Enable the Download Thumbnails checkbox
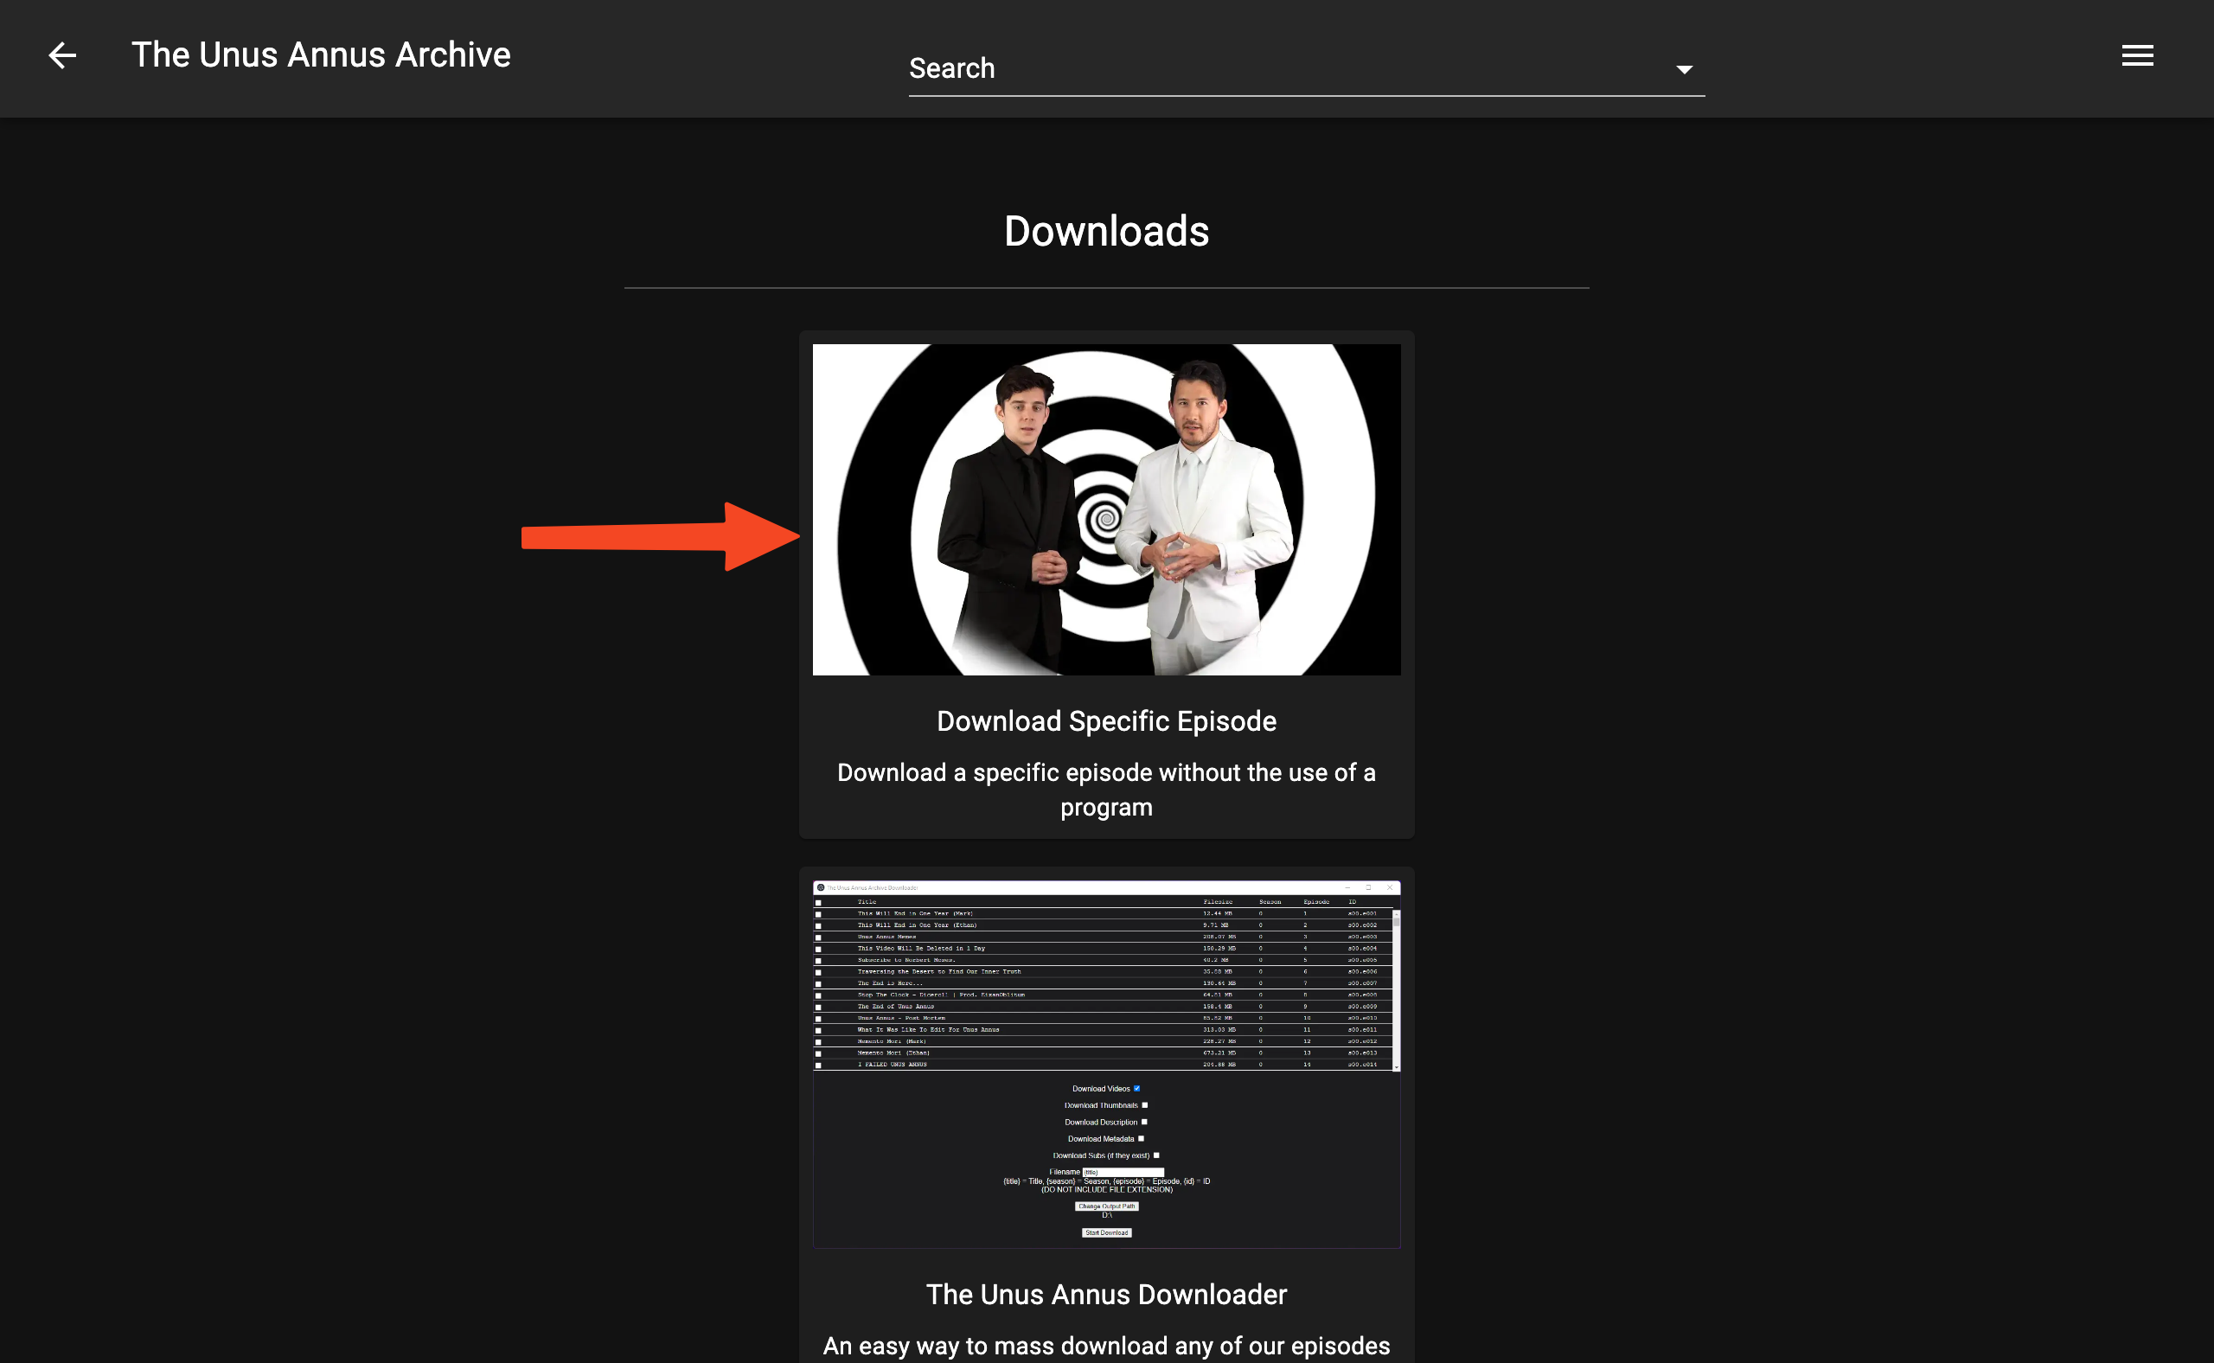2214x1363 pixels. coord(1145,1105)
